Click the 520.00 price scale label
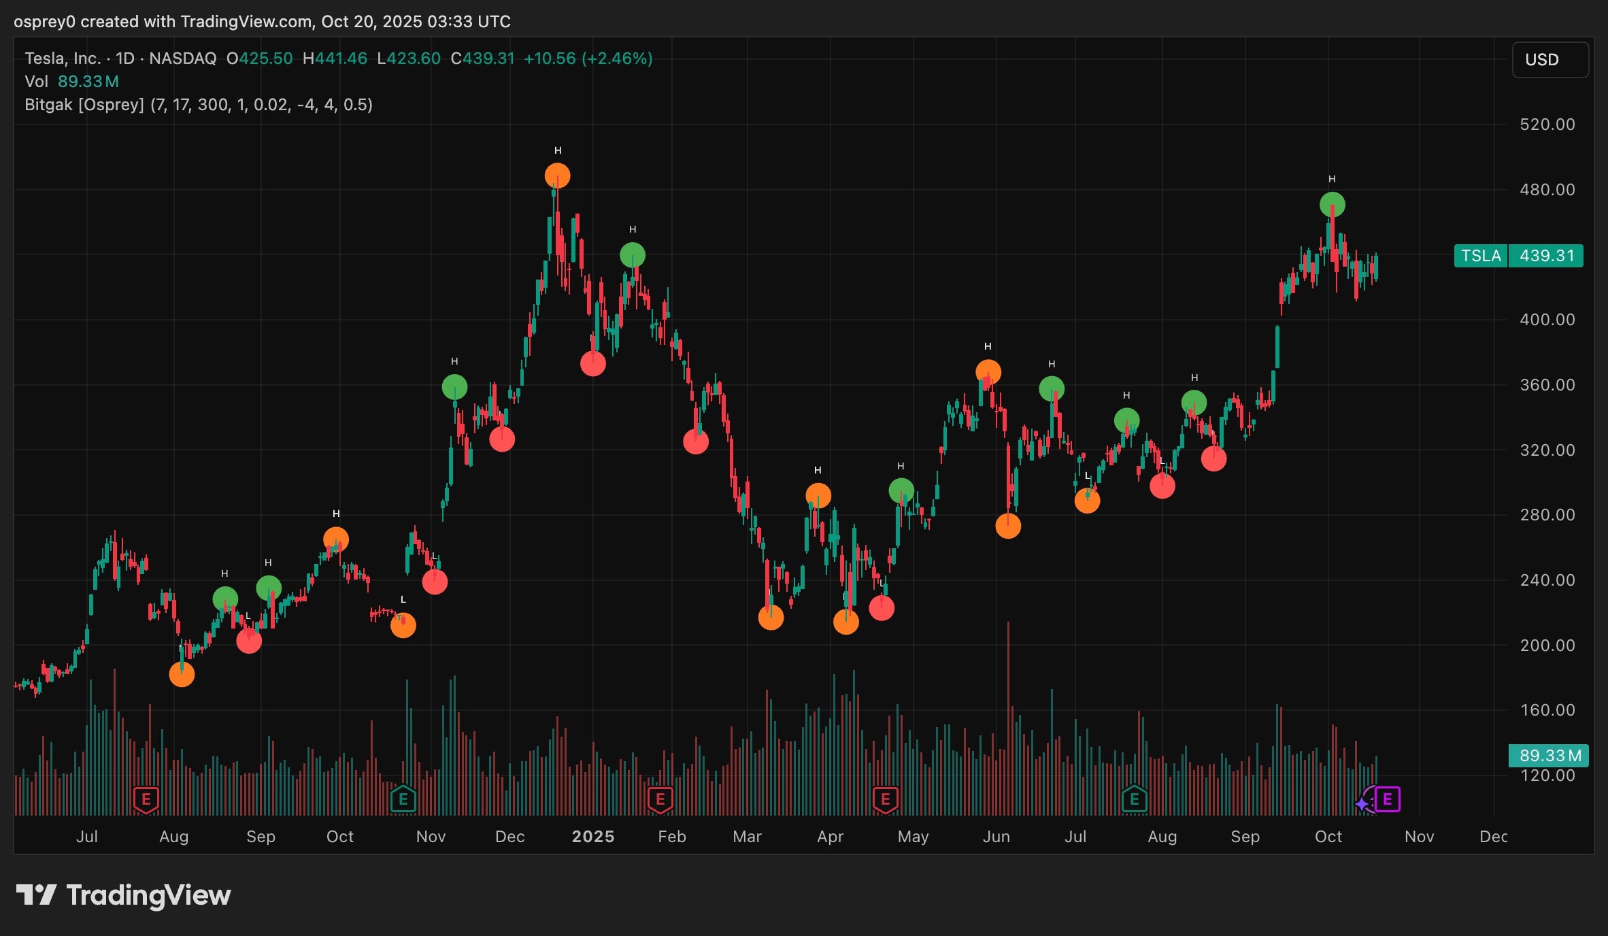Screen dimensions: 1608x936 pos(1547,124)
